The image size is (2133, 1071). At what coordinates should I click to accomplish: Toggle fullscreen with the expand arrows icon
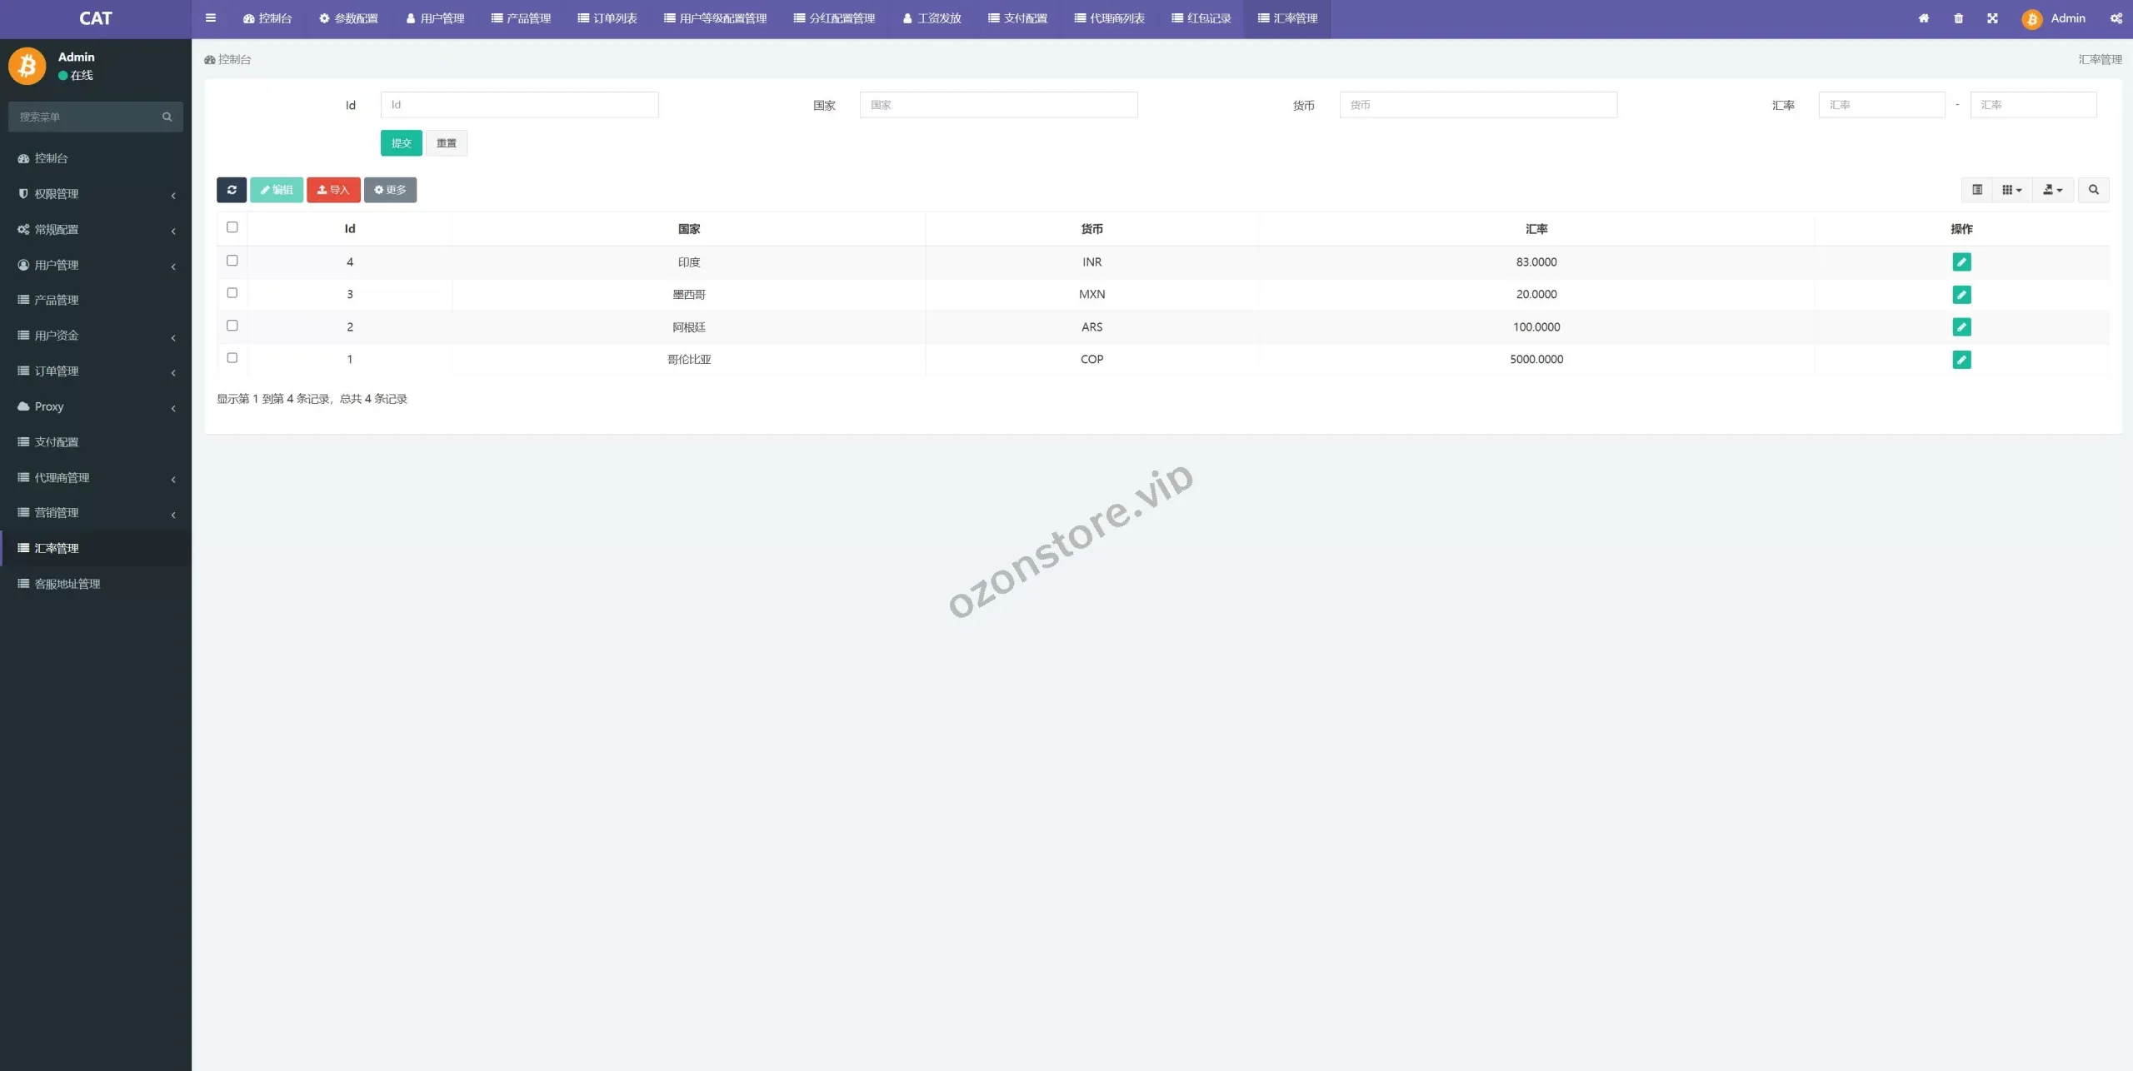tap(1992, 18)
